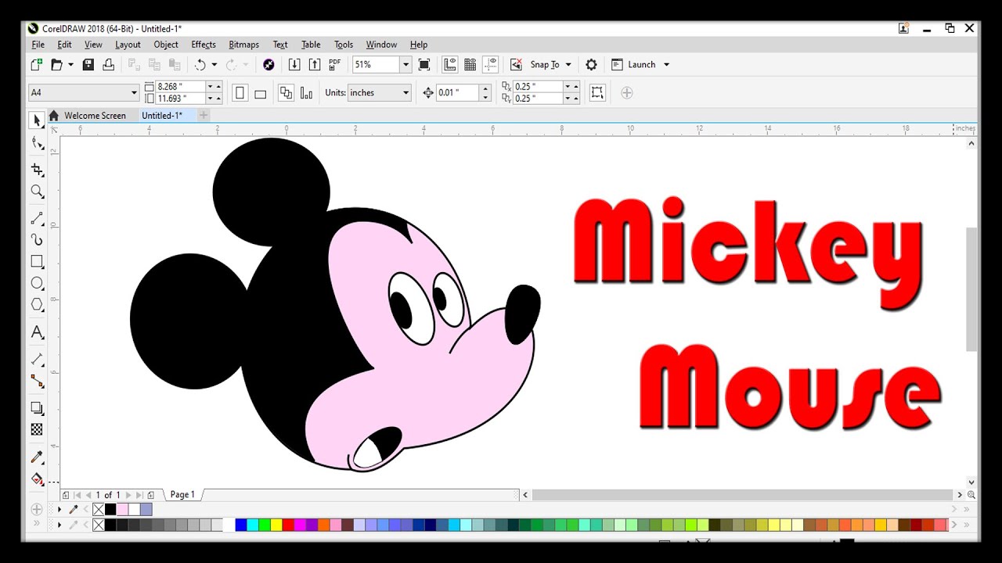Select the Text tool

click(37, 332)
